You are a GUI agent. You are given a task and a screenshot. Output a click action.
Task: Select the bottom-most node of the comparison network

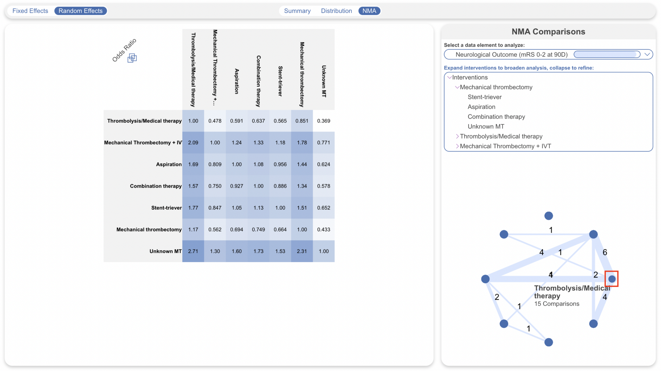[548, 342]
